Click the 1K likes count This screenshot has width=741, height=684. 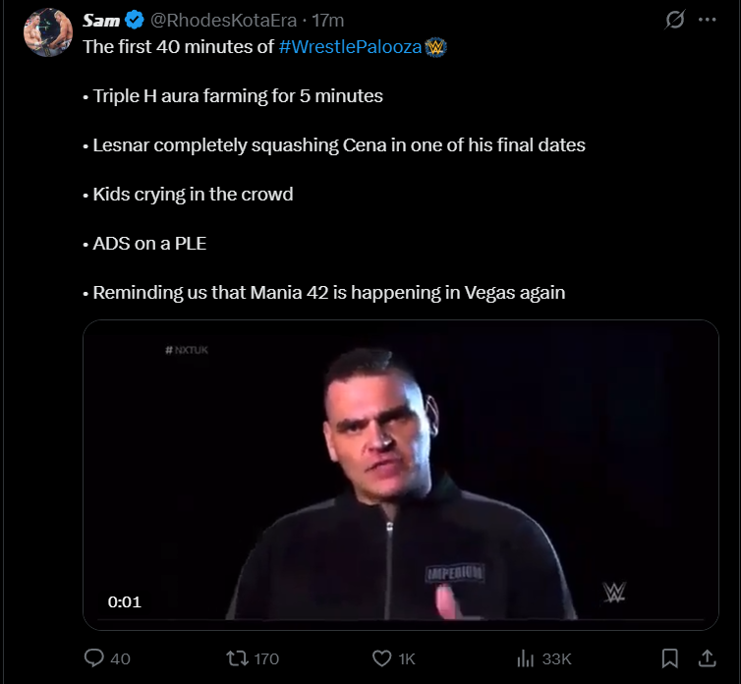[x=407, y=658]
